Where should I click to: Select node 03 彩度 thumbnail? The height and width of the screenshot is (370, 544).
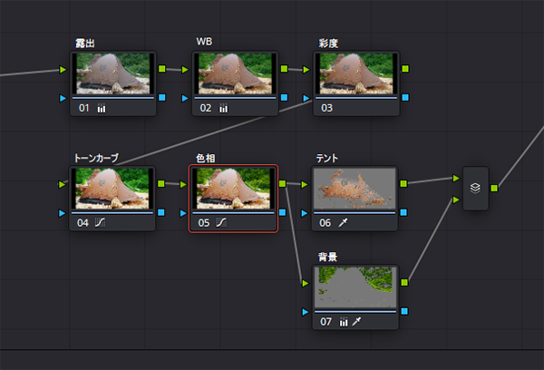pyautogui.click(x=356, y=73)
